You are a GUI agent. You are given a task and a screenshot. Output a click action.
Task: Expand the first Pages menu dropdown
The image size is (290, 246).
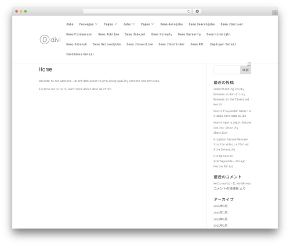tap(110, 24)
